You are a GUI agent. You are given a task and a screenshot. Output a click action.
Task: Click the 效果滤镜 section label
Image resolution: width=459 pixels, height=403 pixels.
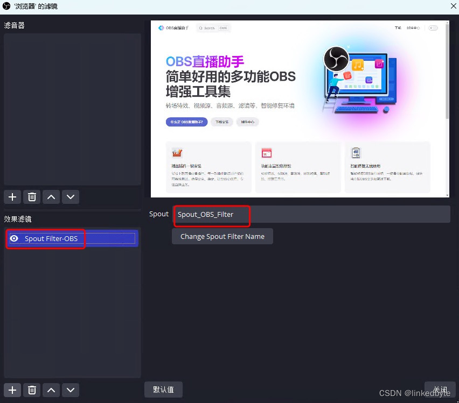(x=18, y=219)
